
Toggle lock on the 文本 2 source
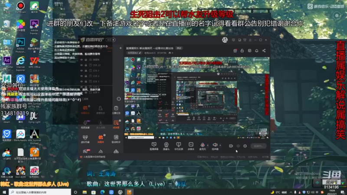click(x=86, y=71)
